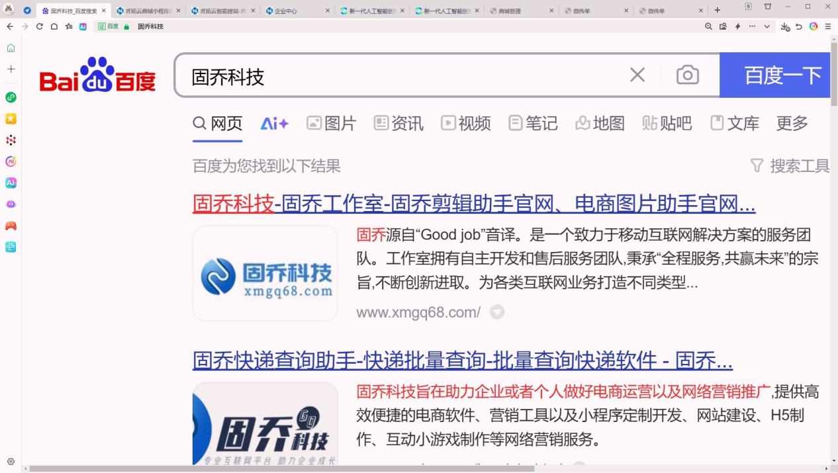Click the screenshot capture icon in toolbar
This screenshot has height=473, width=838.
point(723,26)
